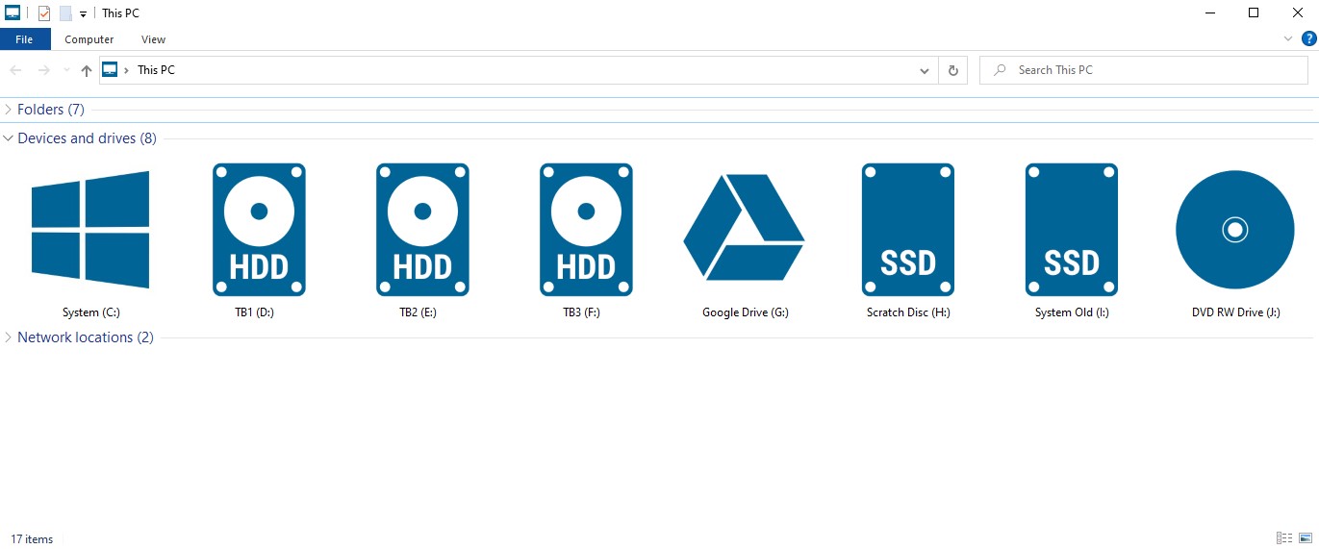Open Help with the question mark icon

[1308, 38]
